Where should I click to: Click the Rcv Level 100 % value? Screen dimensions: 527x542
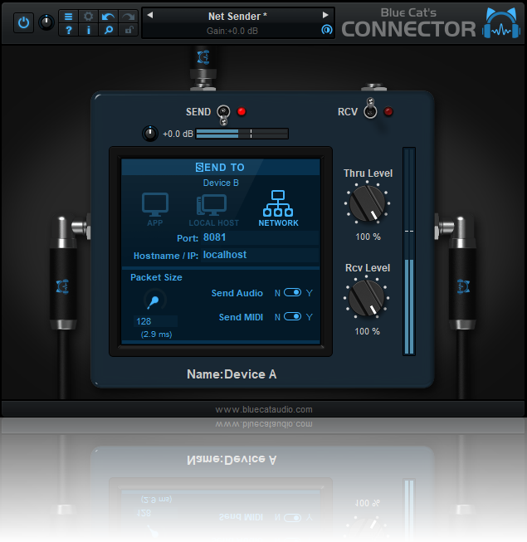click(x=367, y=331)
